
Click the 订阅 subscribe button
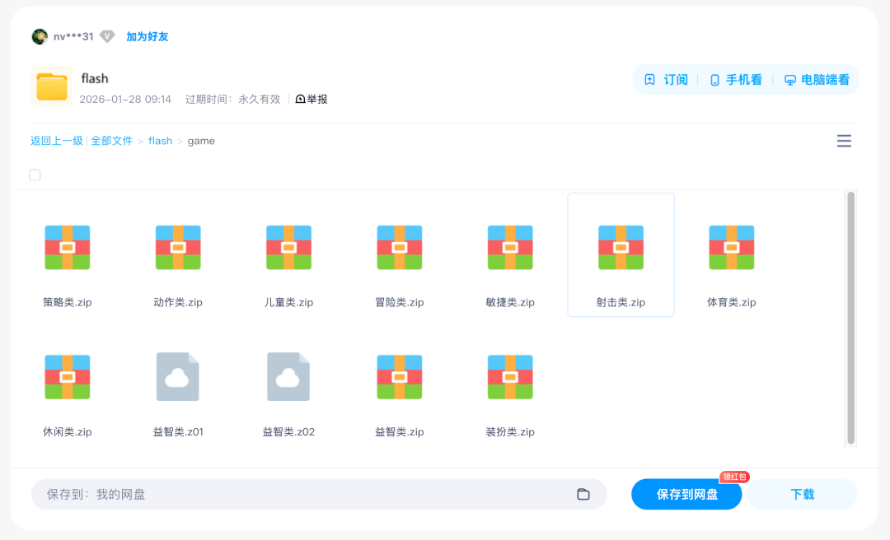point(665,80)
